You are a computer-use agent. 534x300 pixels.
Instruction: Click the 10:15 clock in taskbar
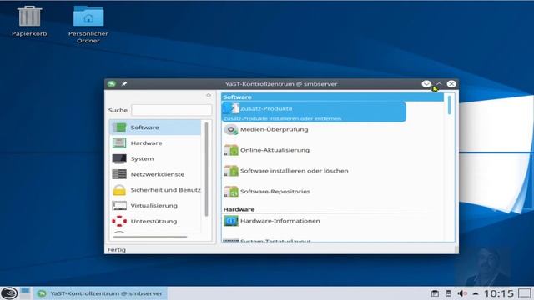499,293
